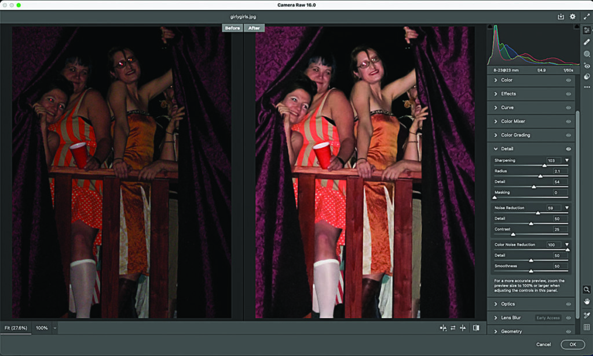This screenshot has height=356, width=593.
Task: Select the After view tab
Action: point(253,28)
